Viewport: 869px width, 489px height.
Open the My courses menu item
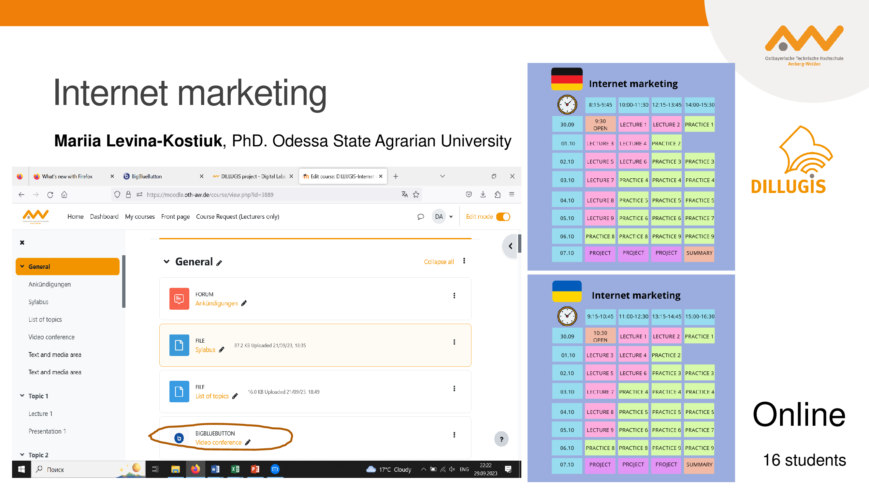click(140, 217)
